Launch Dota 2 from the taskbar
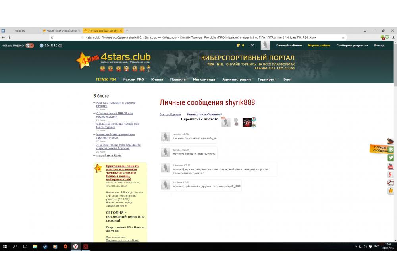Screen dimensions: 397x278 85,247
